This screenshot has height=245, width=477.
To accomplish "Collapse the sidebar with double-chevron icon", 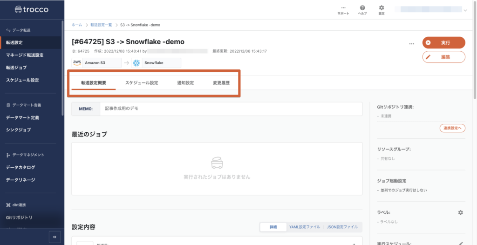I will (55, 237).
